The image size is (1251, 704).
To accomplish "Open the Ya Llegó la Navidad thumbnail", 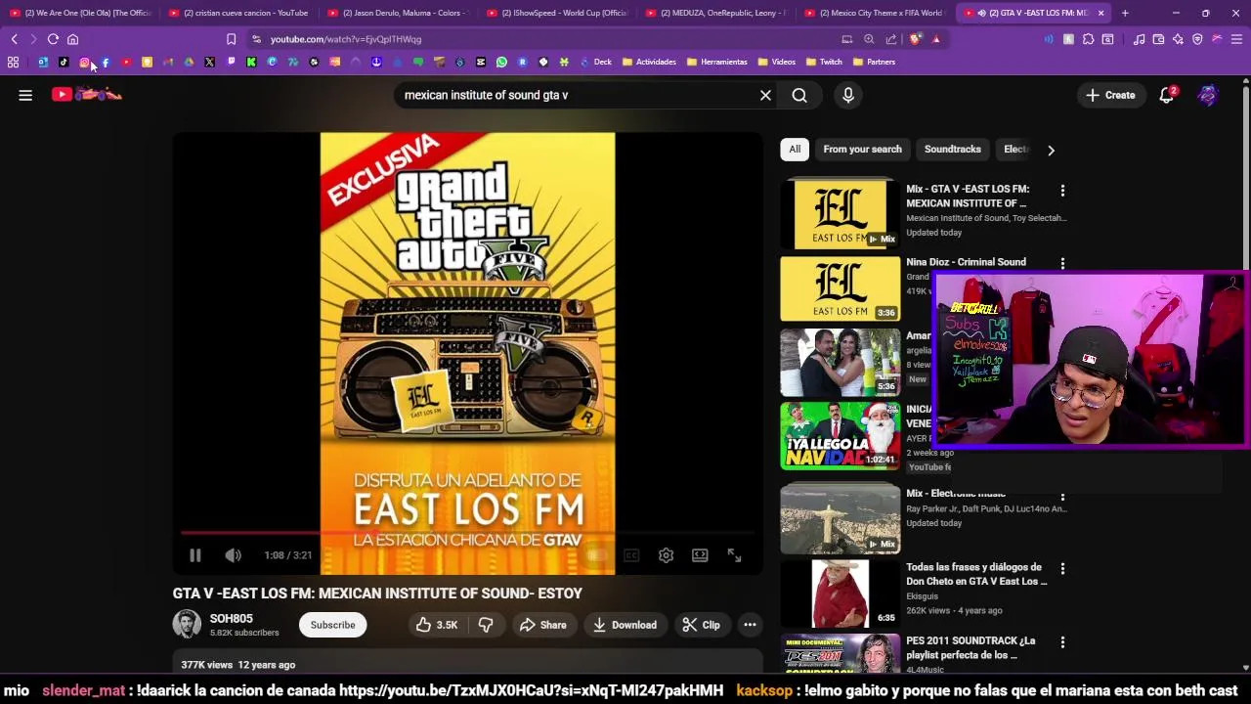I will (841, 435).
